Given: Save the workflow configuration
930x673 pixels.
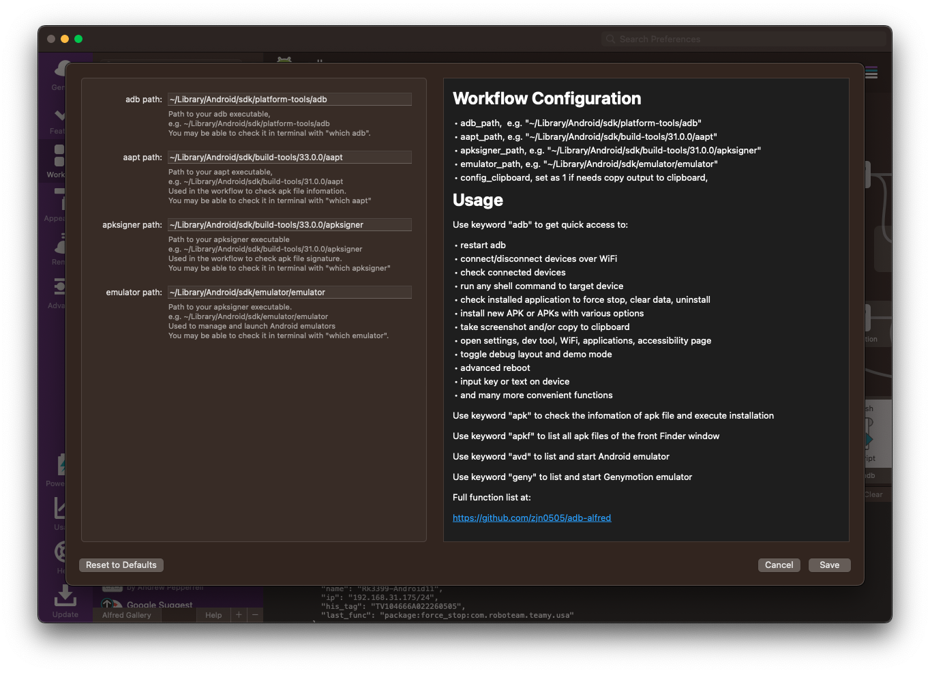Looking at the screenshot, I should click(829, 565).
